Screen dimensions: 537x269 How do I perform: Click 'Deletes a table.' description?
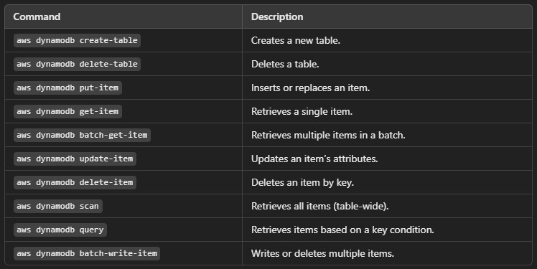point(285,64)
